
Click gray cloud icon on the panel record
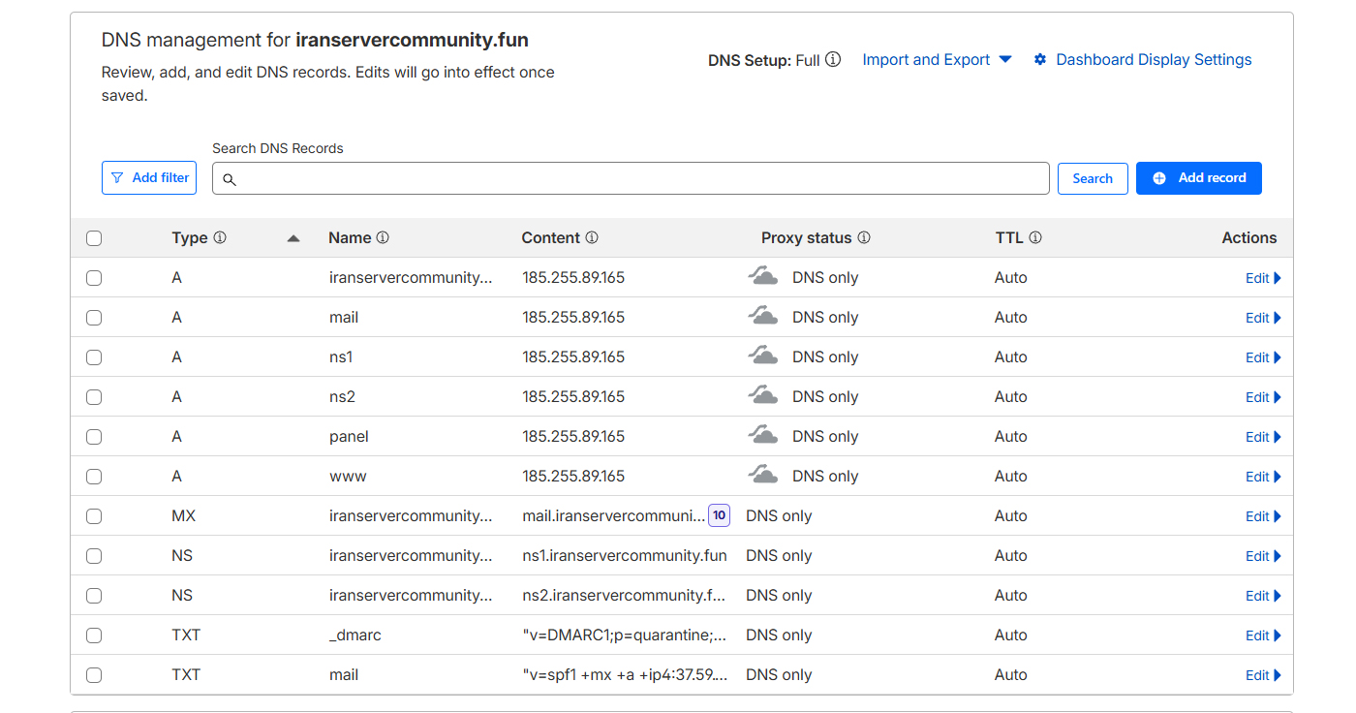(x=763, y=436)
